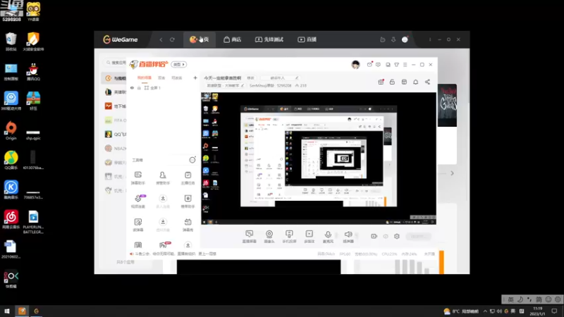564x317 pixels.
Task: Open the PK tool with red badge
Action: 164,244
